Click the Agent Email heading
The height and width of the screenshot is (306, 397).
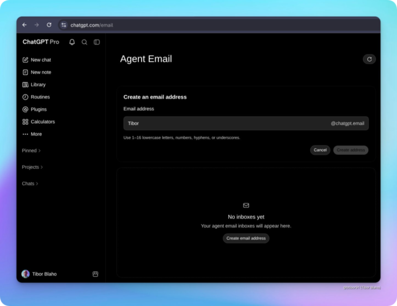146,59
